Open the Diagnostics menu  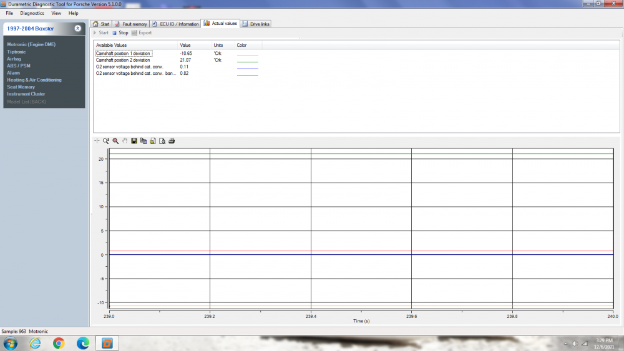[x=32, y=13]
